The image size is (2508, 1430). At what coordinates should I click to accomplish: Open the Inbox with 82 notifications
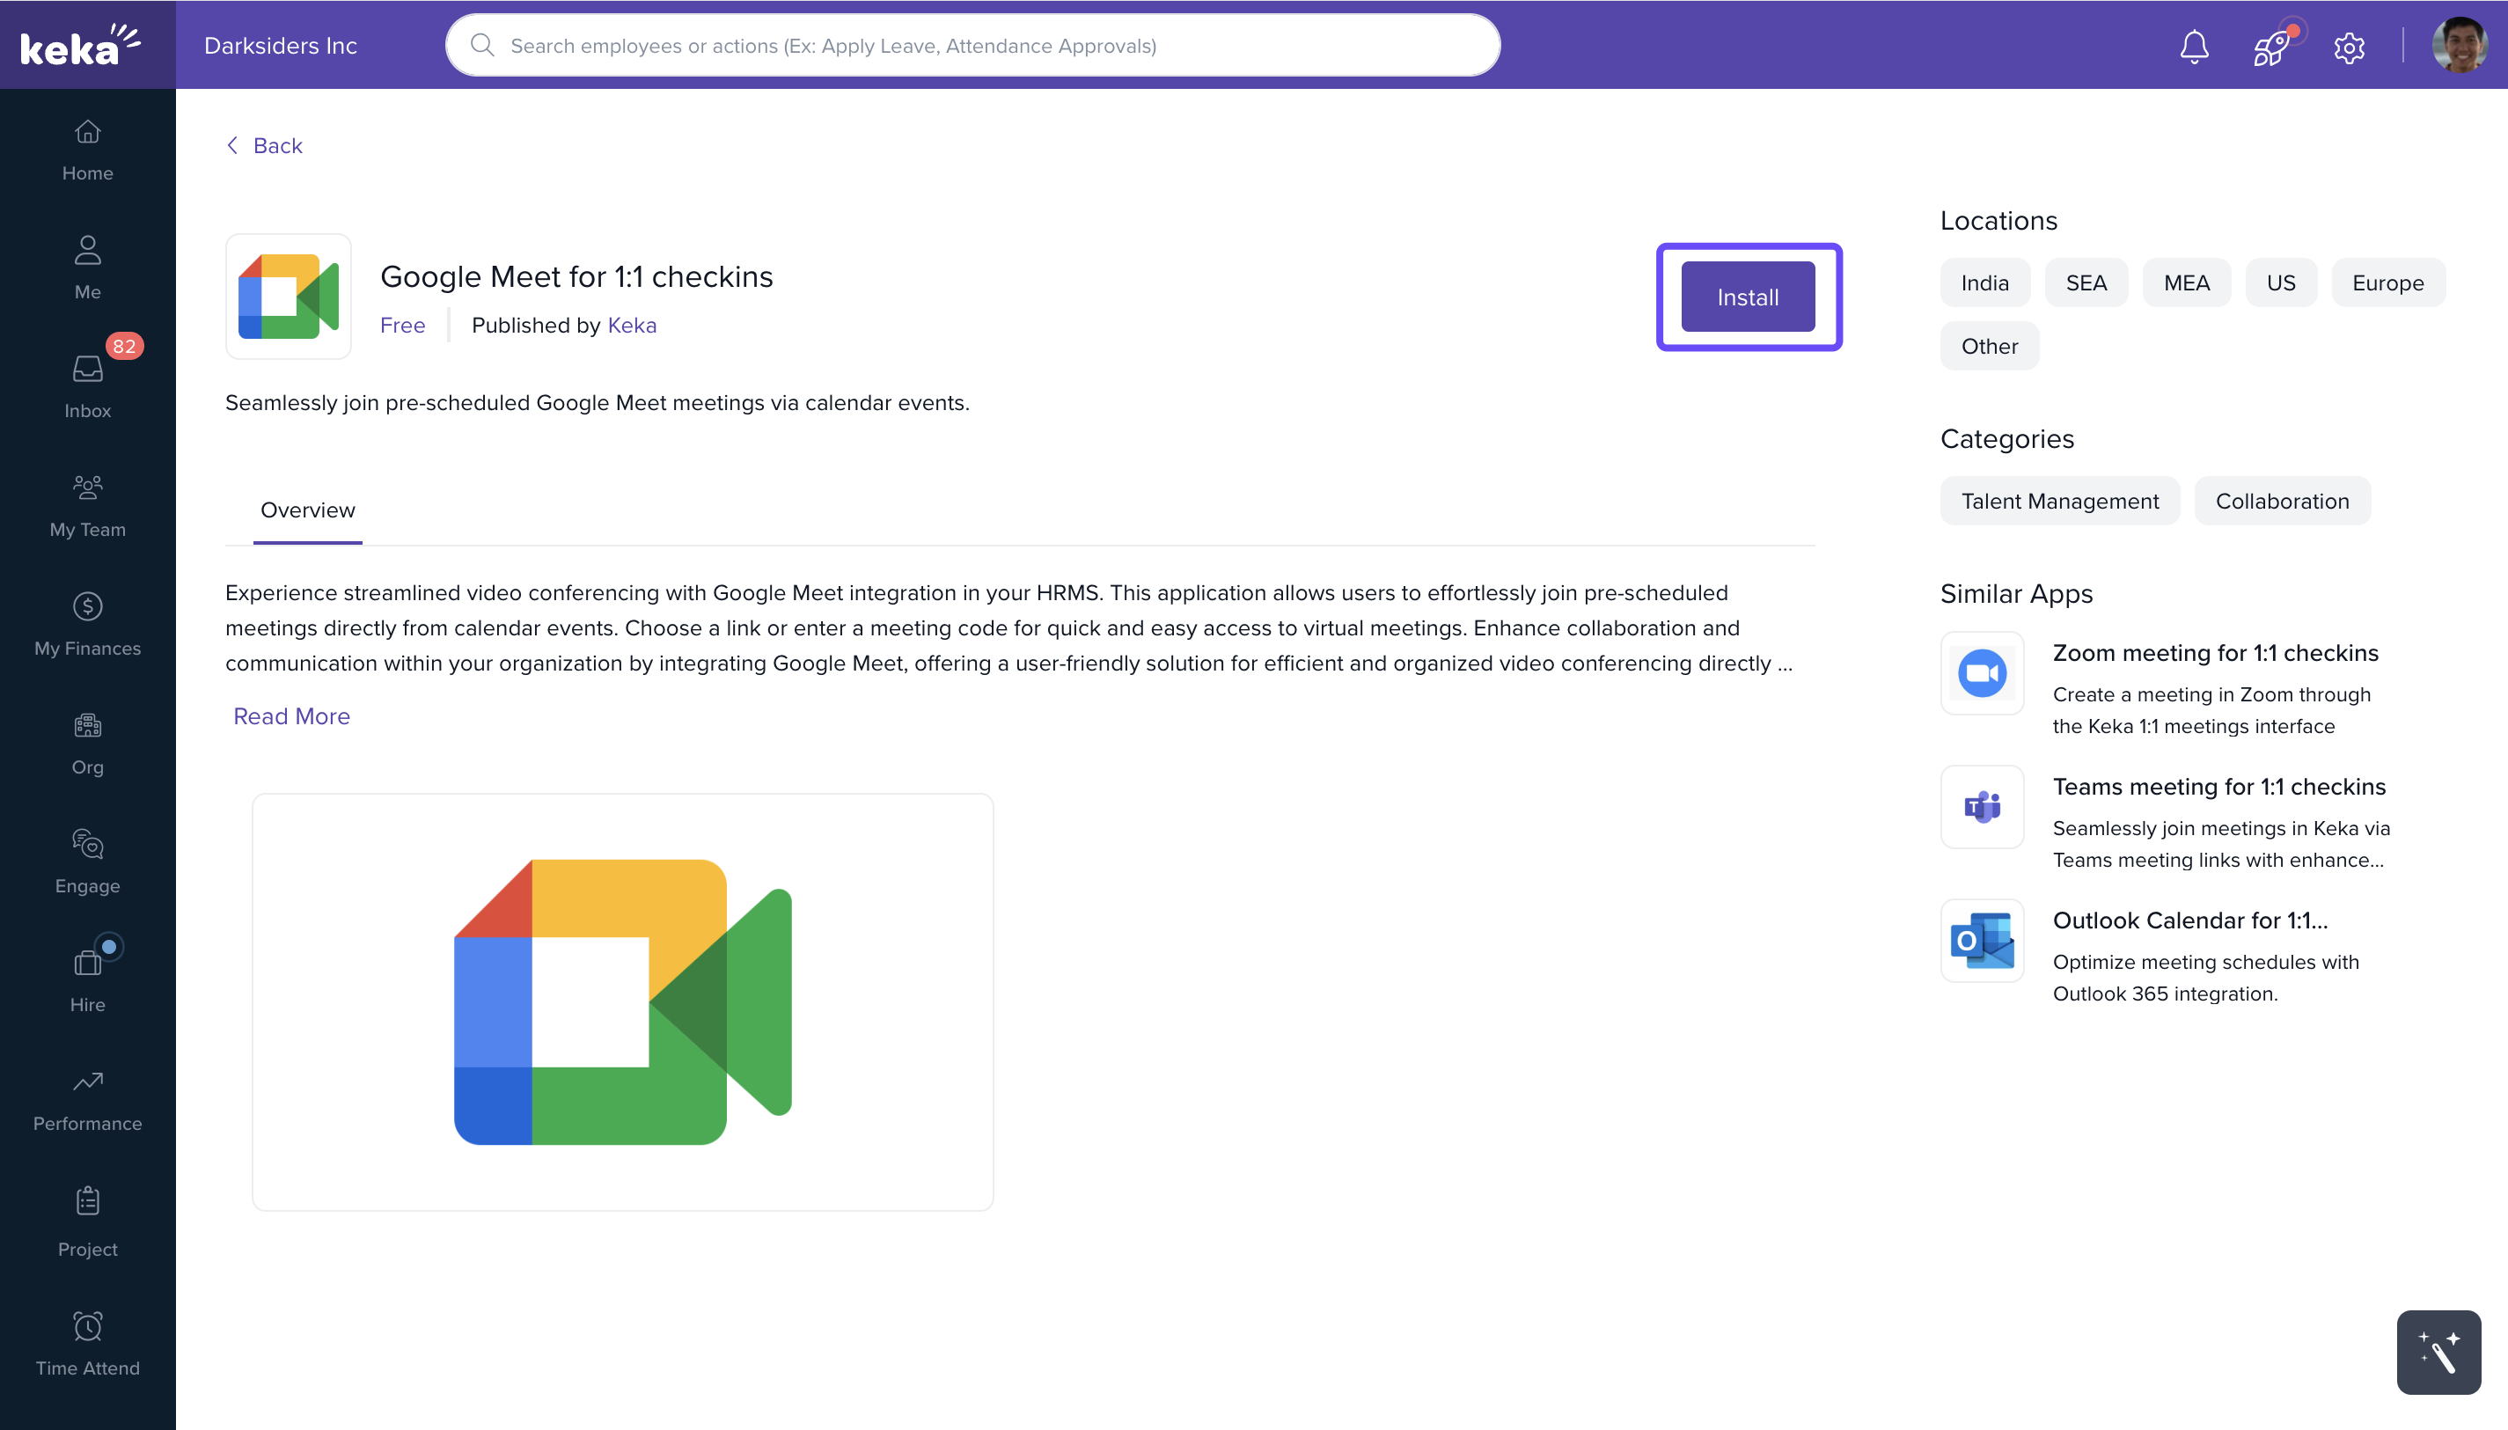86,383
